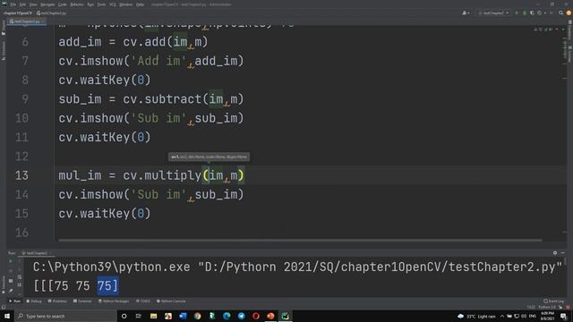Open Telegram from the taskbar
The image size is (573, 322).
[x=241, y=316]
